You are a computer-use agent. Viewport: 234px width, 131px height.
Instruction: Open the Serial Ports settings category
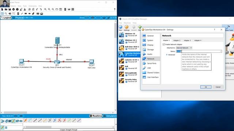[x=151, y=63]
